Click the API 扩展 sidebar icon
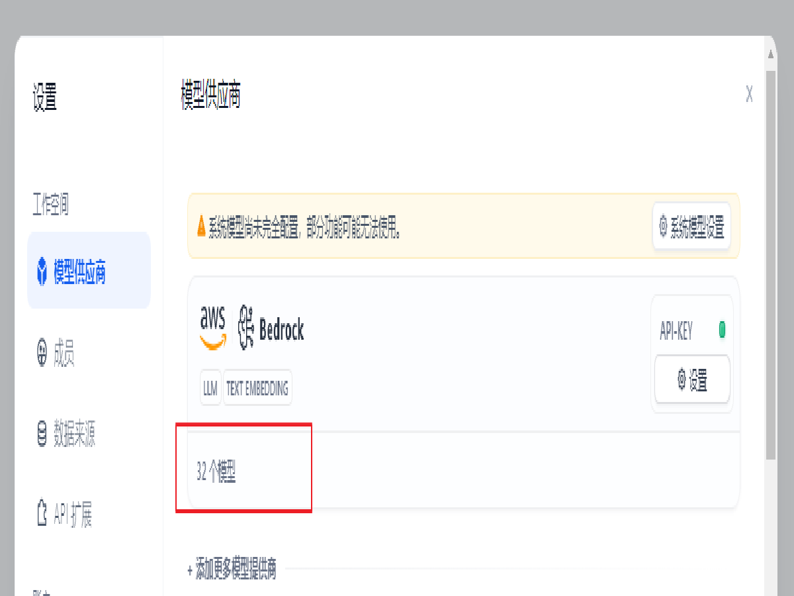 [42, 515]
